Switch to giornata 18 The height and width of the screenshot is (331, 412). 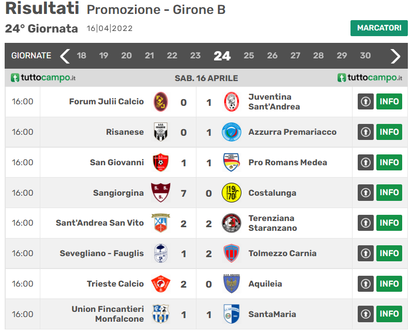pos(82,56)
